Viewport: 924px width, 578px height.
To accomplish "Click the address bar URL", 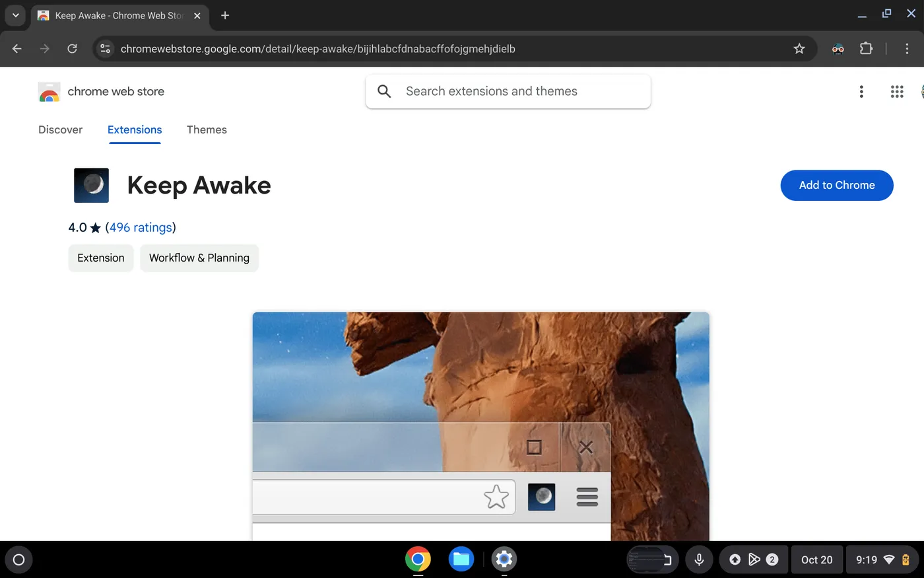I will [317, 49].
